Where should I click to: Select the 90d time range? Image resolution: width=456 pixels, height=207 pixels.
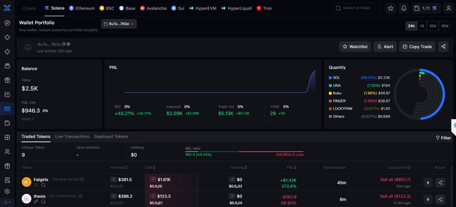(445, 26)
